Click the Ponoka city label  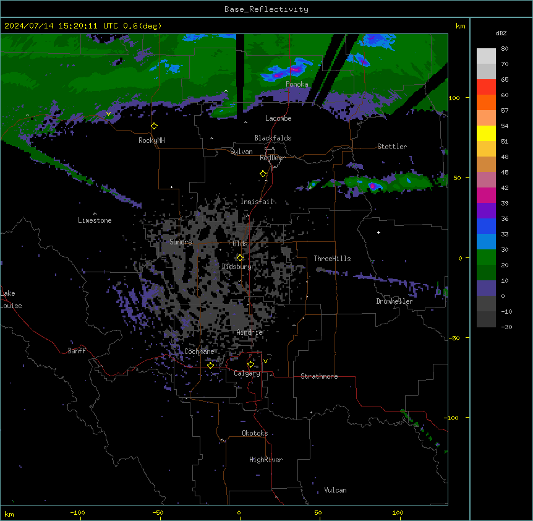[x=297, y=84]
